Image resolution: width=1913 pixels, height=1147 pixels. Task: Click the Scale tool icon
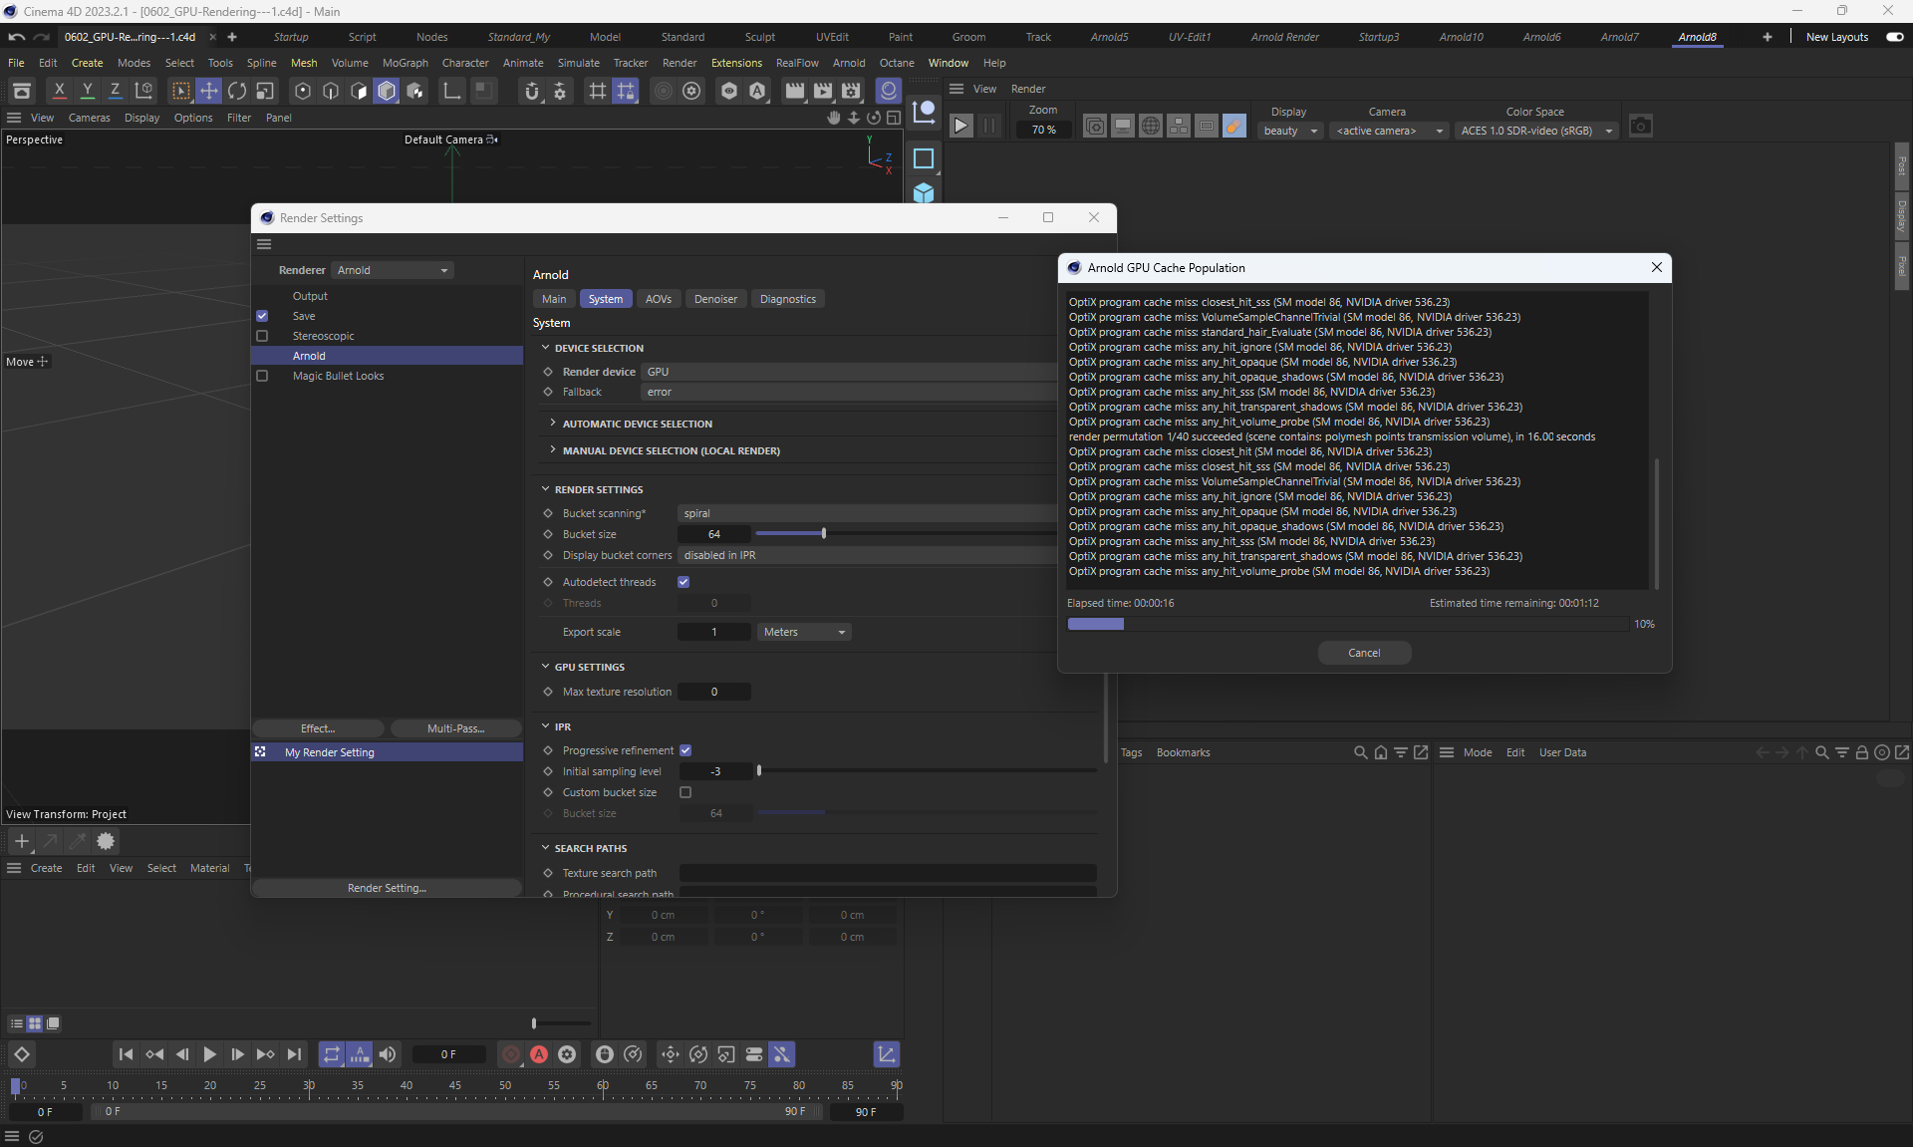pyautogui.click(x=265, y=91)
